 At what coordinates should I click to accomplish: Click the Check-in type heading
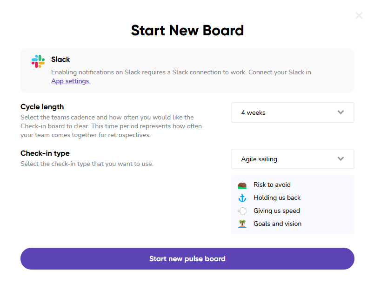click(x=45, y=153)
